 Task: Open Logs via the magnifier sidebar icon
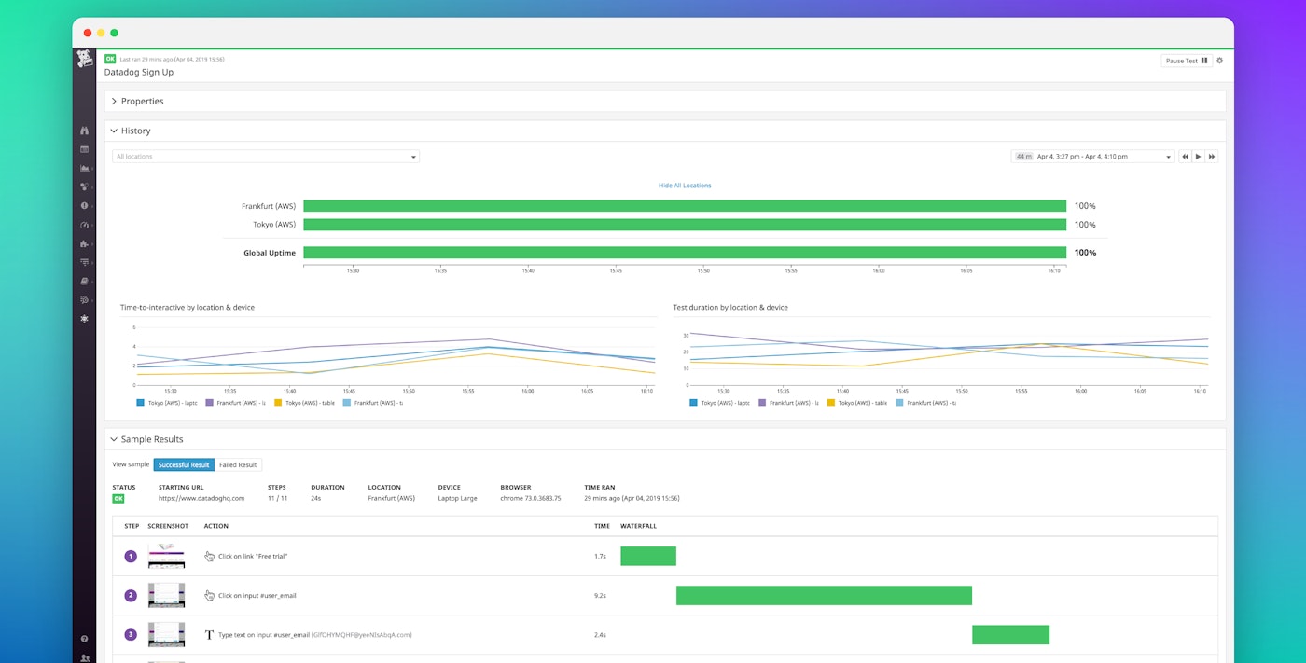tap(84, 299)
